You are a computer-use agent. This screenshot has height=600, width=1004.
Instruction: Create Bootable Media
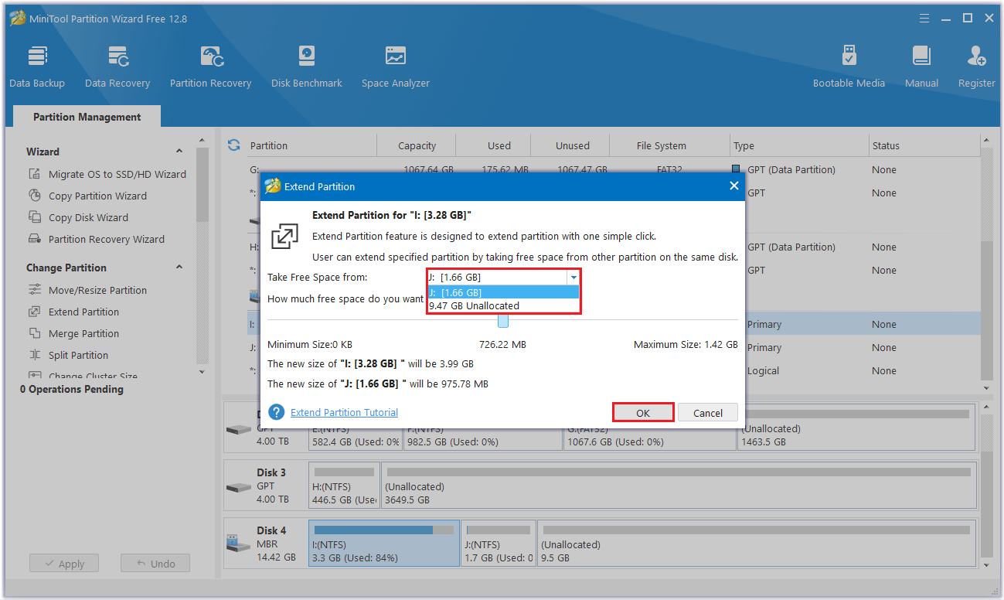(x=849, y=66)
